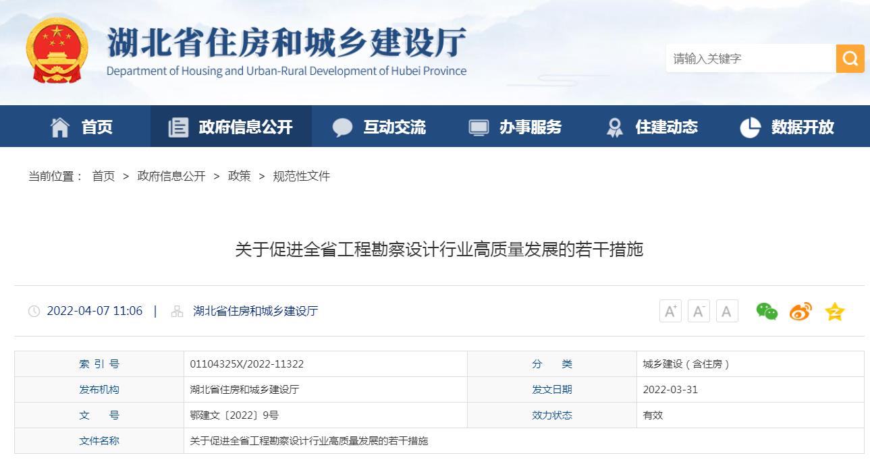Open the 政策 breadcrumb link
Image resolution: width=870 pixels, height=466 pixels.
tap(240, 176)
